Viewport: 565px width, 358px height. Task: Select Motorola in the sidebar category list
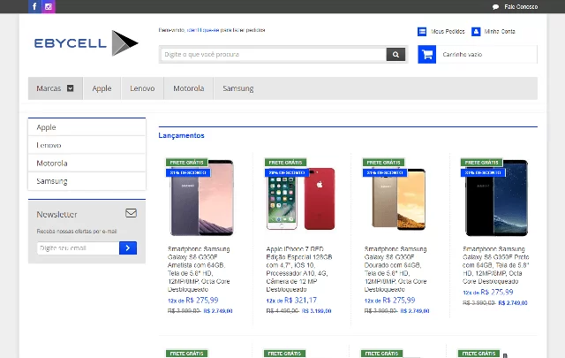point(87,164)
